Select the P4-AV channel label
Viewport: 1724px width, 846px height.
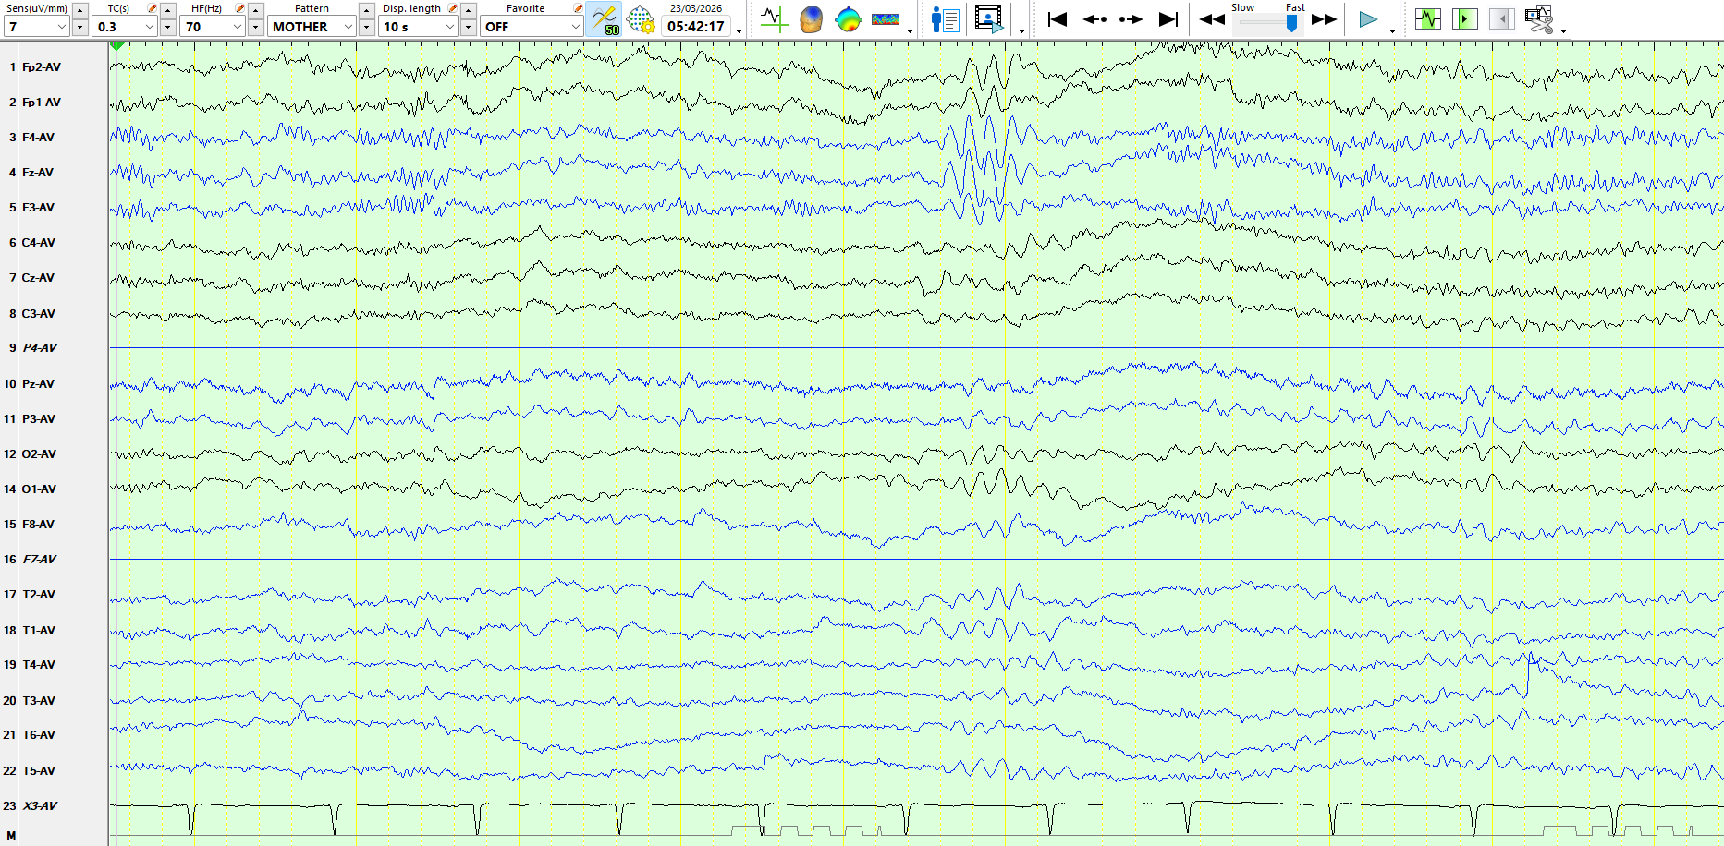(x=40, y=348)
